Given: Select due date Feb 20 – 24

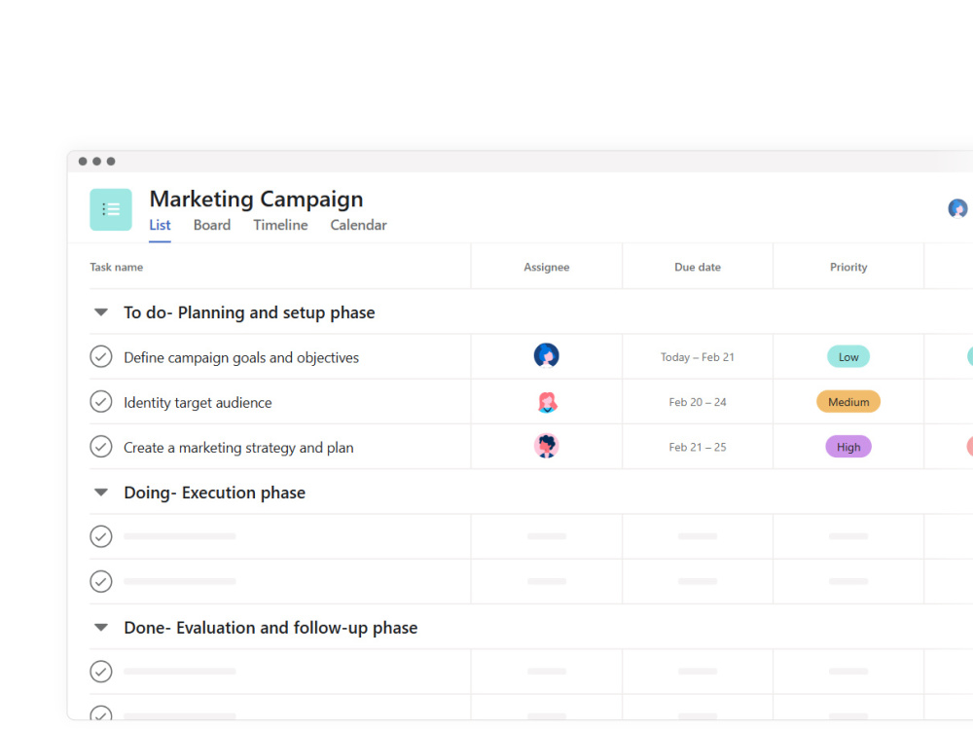Looking at the screenshot, I should pyautogui.click(x=698, y=402).
